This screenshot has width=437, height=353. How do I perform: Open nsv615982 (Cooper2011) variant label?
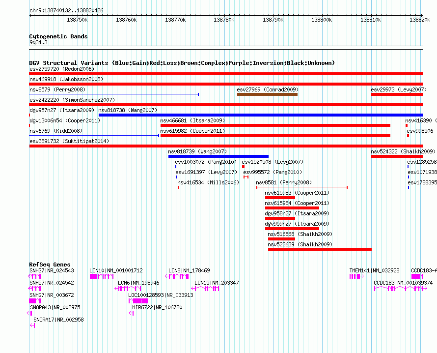point(192,131)
